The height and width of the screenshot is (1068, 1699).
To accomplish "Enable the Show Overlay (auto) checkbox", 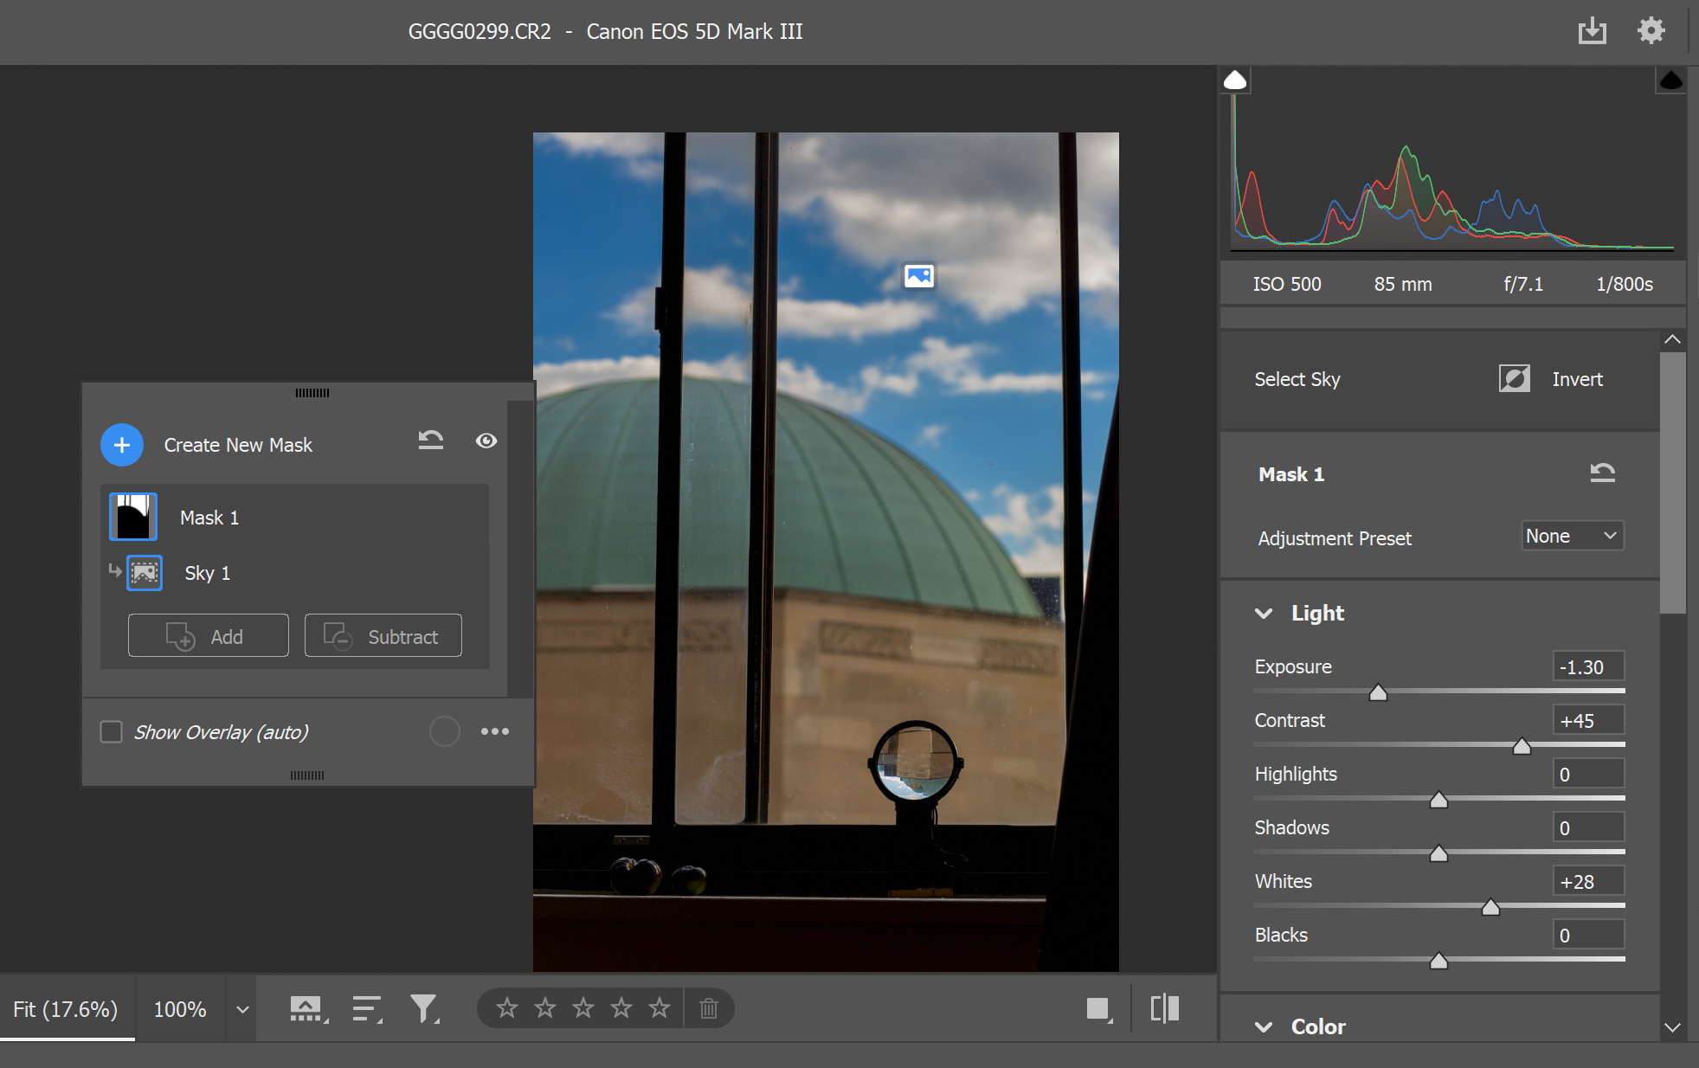I will [112, 732].
